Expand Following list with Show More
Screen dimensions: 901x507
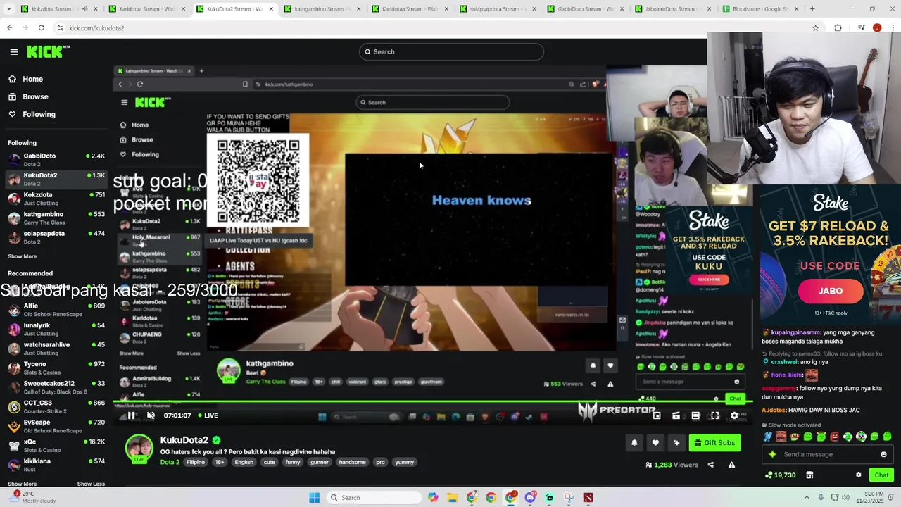(x=22, y=256)
